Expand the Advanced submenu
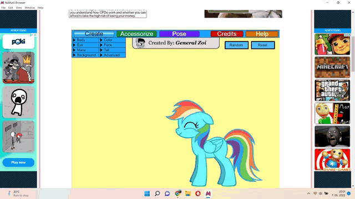355x199 pixels. click(112, 55)
